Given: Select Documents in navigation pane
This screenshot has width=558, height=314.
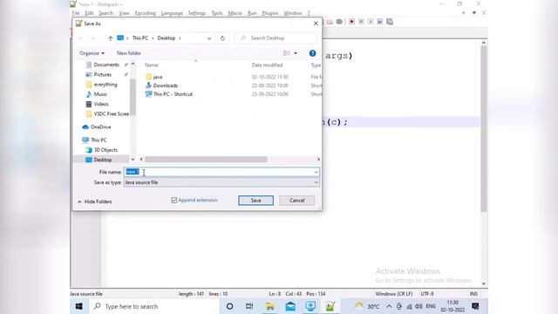Looking at the screenshot, I should coord(106,65).
